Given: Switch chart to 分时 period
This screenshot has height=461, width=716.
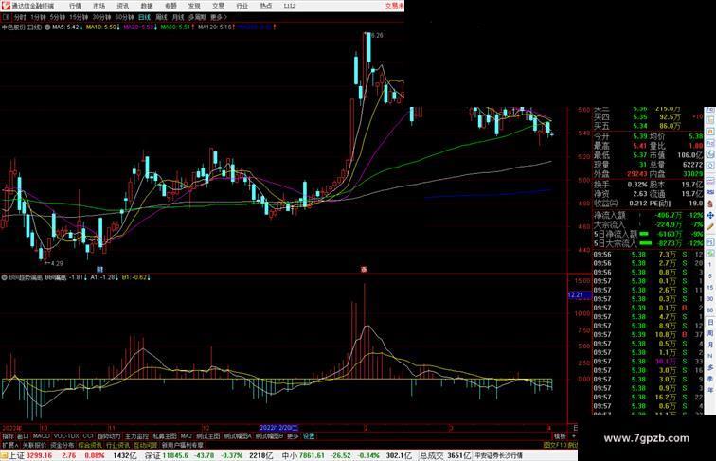Looking at the screenshot, I should pos(20,17).
